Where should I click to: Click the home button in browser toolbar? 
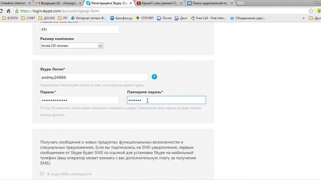[x=9, y=11]
